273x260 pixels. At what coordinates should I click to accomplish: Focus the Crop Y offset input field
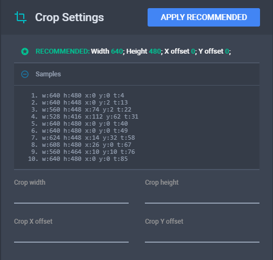[202, 236]
